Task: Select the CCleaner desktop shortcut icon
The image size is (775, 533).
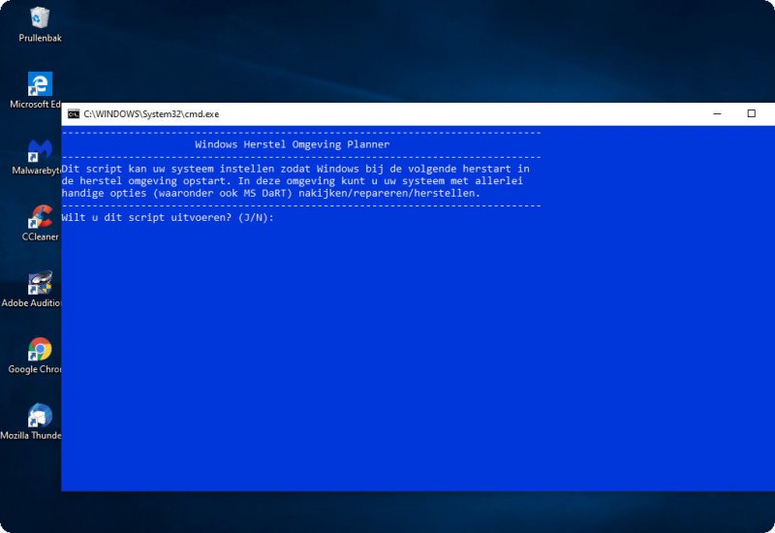Action: pos(40,217)
